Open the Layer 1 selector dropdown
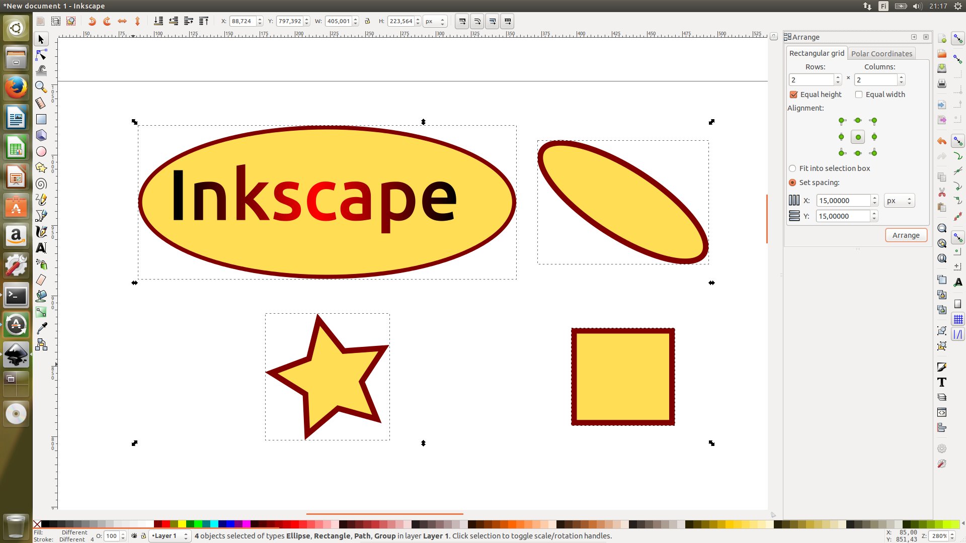This screenshot has height=543, width=966. [x=170, y=536]
